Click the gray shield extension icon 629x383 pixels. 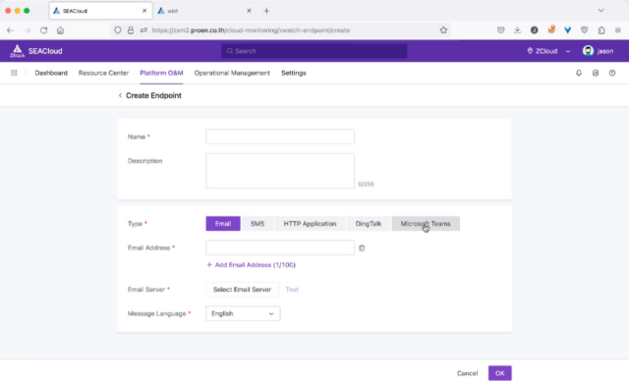click(x=585, y=30)
